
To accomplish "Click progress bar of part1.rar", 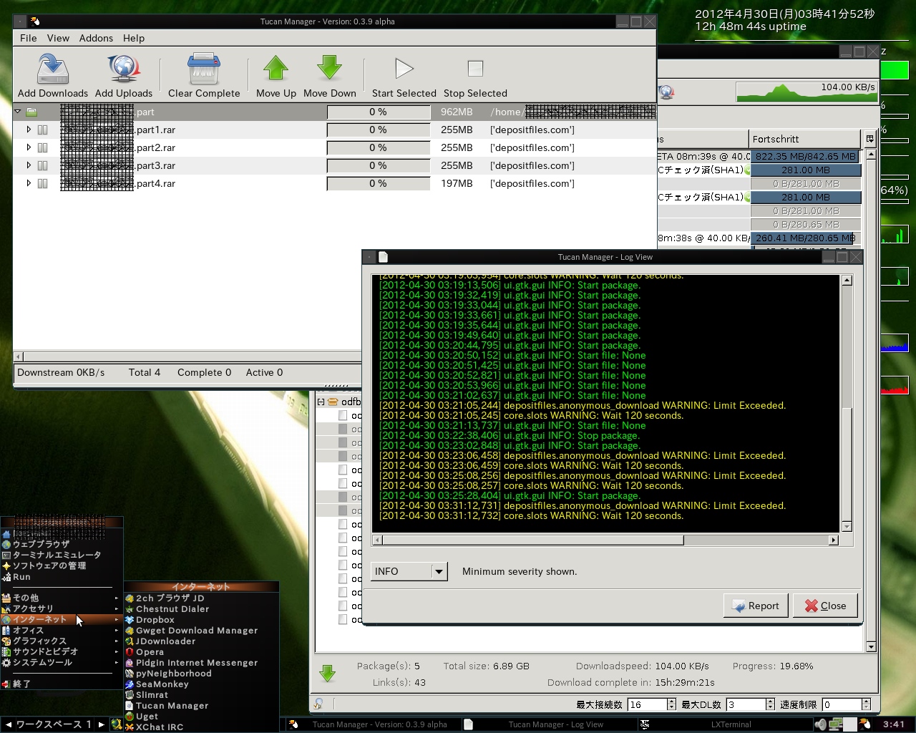I will [x=378, y=130].
